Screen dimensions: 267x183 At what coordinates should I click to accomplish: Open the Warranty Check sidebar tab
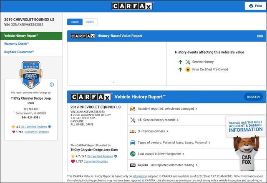[x=31, y=44]
